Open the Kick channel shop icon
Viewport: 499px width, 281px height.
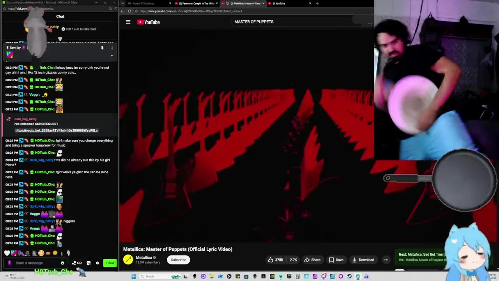pos(88,263)
